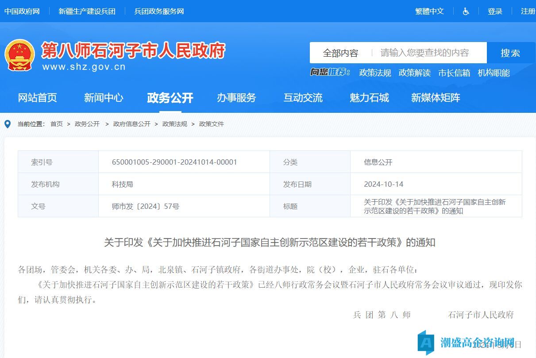
Task: Open the 新媒体矩阵 menu item
Action: (x=436, y=98)
